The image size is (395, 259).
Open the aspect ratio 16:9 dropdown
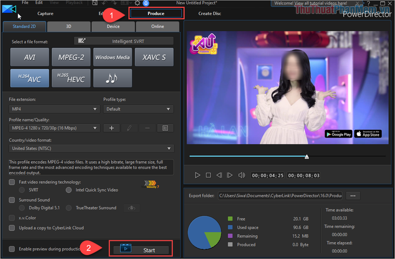(126, 3)
